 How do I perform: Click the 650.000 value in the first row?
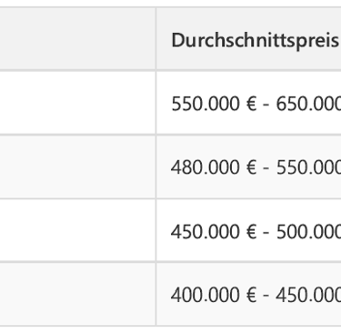coord(308,104)
